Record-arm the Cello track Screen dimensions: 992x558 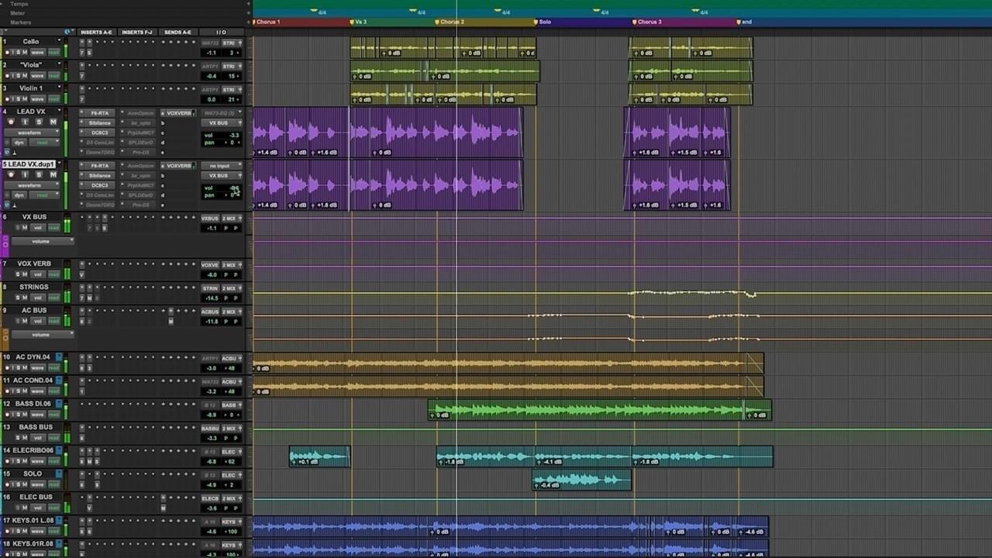[x=6, y=52]
